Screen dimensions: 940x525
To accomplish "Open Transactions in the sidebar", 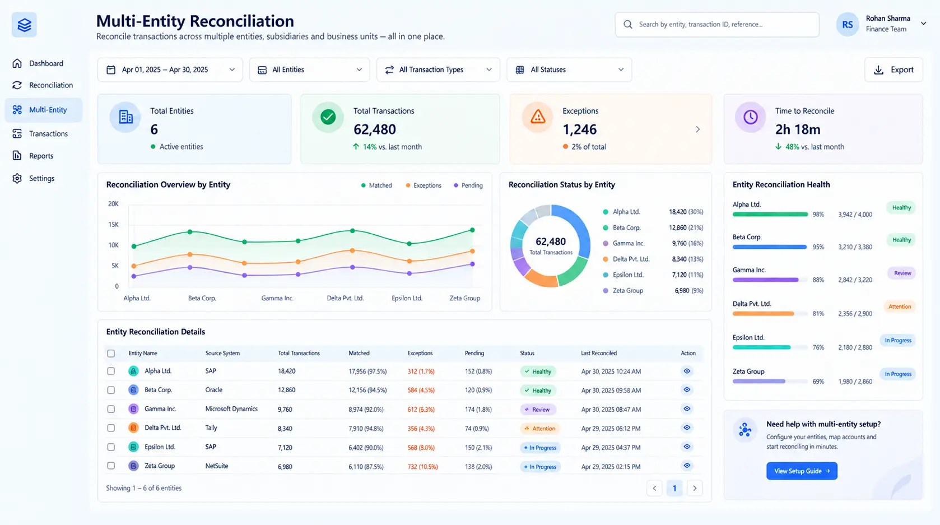I will coord(44,133).
